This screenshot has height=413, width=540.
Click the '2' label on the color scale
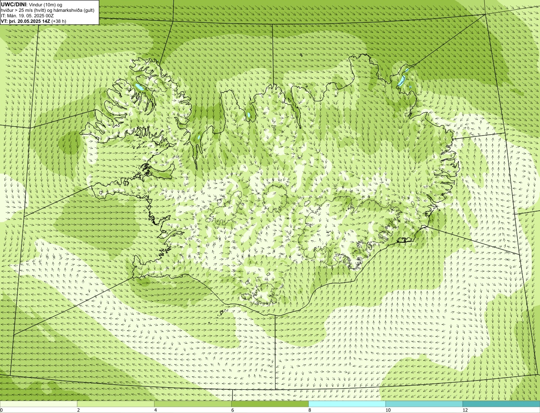point(78,410)
